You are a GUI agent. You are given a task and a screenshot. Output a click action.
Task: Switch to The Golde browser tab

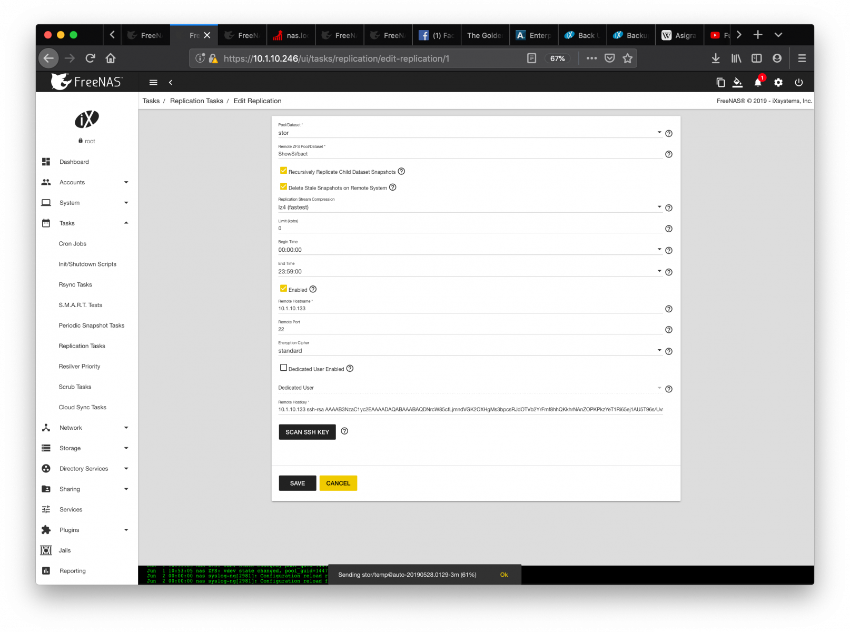click(485, 35)
